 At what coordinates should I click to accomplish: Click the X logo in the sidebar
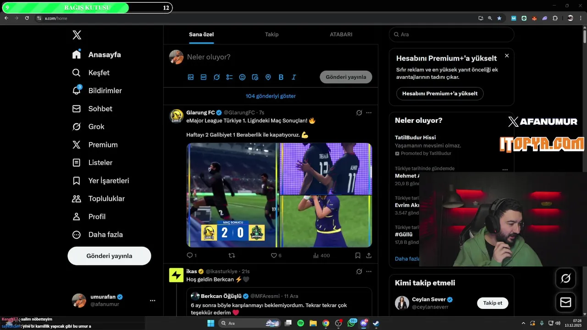coord(77,35)
